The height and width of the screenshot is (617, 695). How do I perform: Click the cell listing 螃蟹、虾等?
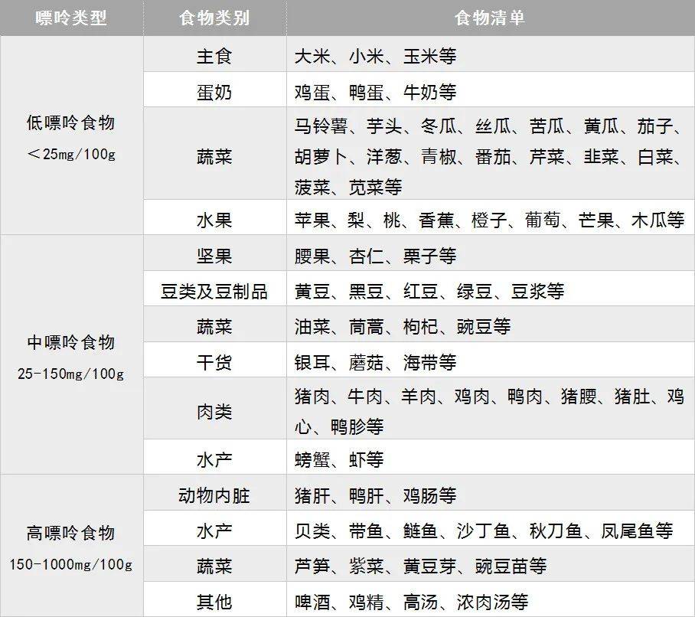click(490, 460)
